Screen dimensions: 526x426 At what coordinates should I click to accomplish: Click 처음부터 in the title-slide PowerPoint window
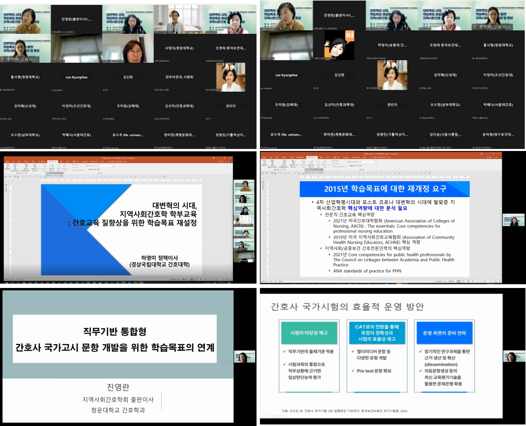click(x=7, y=167)
